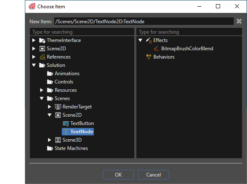The image size is (247, 184).
Task: Focus the left tree search box
Action: 82,32
